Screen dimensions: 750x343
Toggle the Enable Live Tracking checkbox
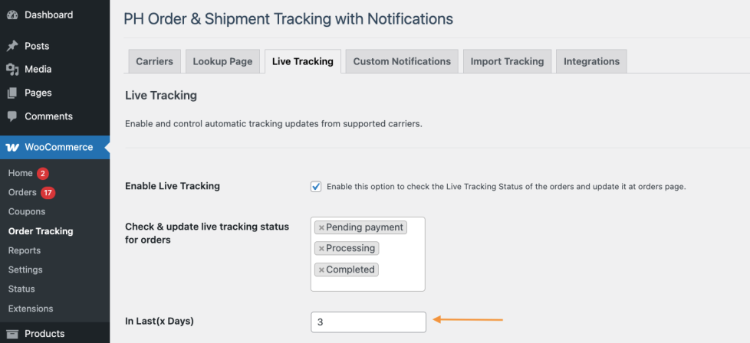point(316,186)
